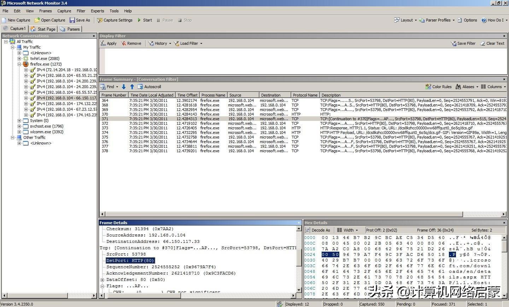
Task: Click Clear Text in Display Filter
Action: click(x=492, y=43)
